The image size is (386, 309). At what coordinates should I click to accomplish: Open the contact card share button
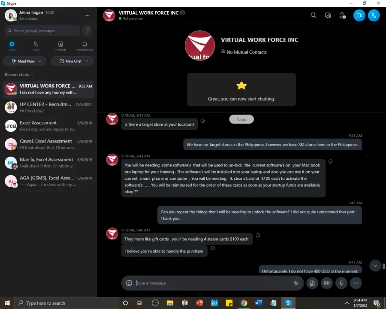tap(327, 283)
